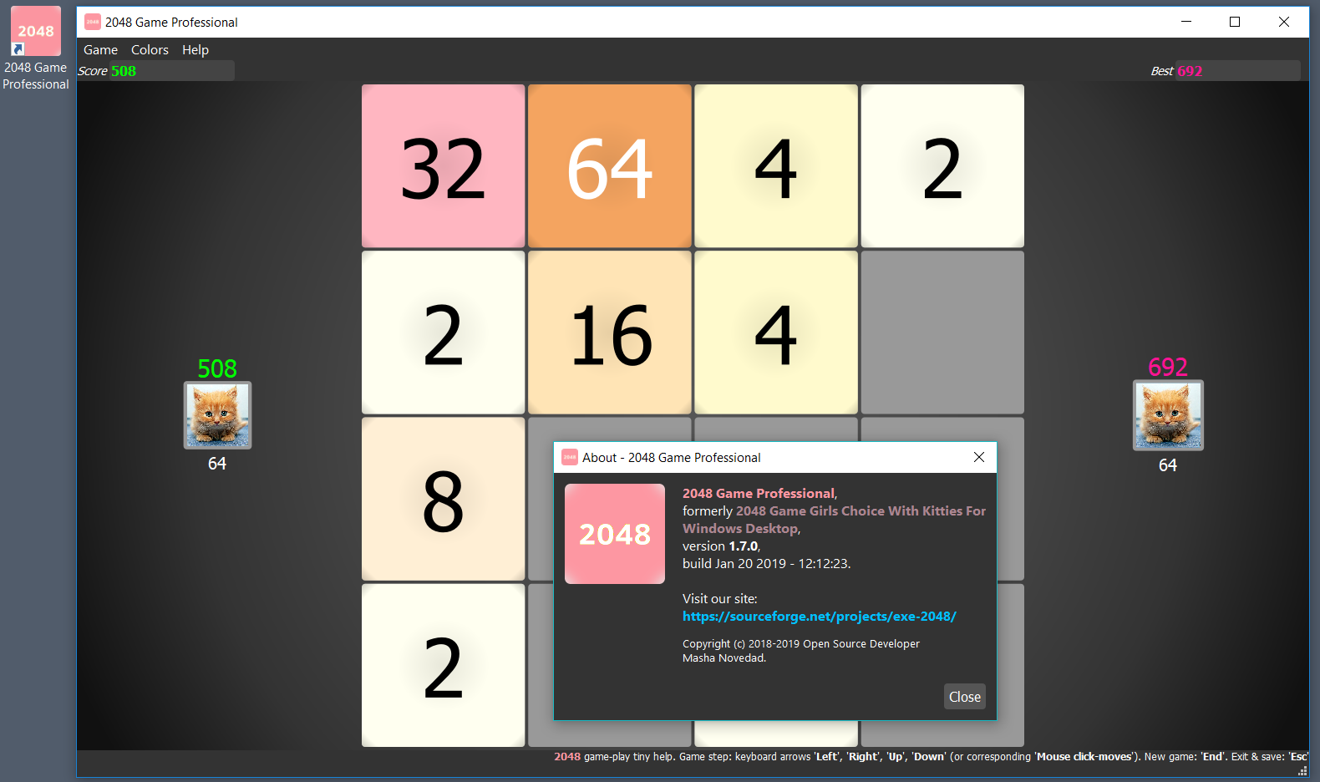The width and height of the screenshot is (1320, 782).
Task: Click the kitten picture under score 508
Action: coord(217,415)
